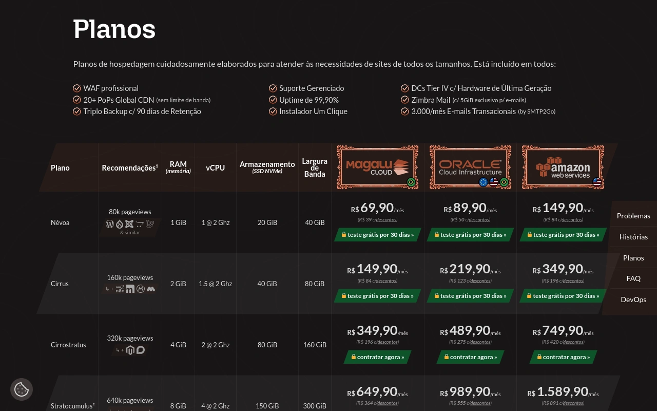Click the EU flag on Oracle Cloud
Image resolution: width=657 pixels, height=411 pixels.
click(x=483, y=182)
